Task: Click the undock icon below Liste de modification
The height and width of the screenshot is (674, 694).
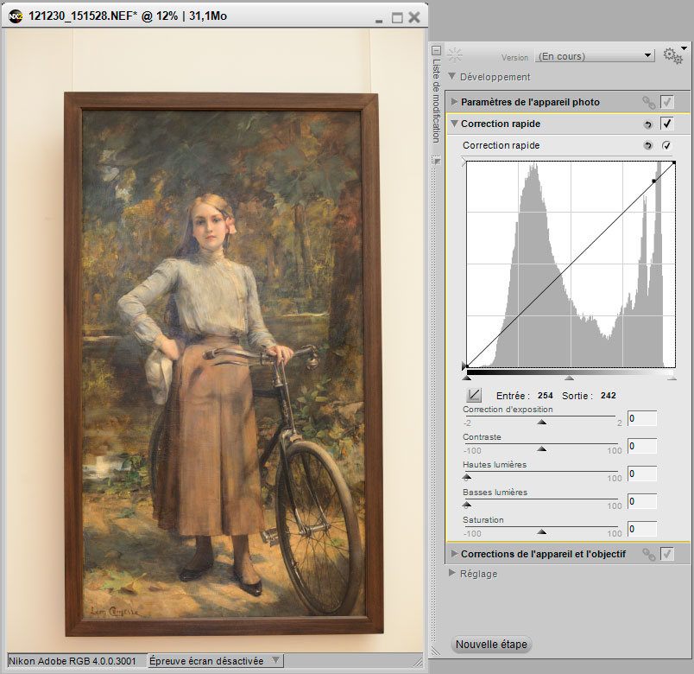Action: 437,161
